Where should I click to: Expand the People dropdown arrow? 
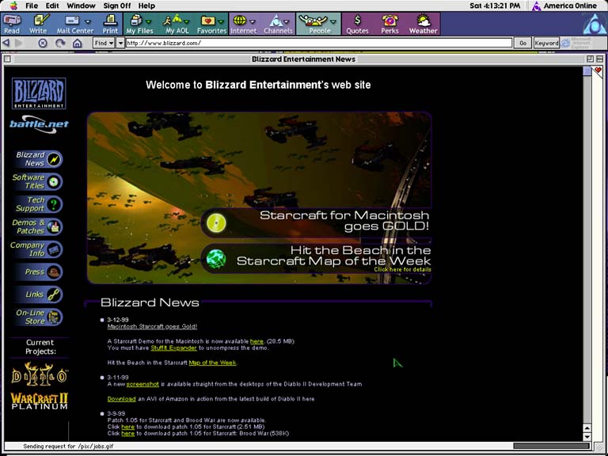pyautogui.click(x=333, y=21)
